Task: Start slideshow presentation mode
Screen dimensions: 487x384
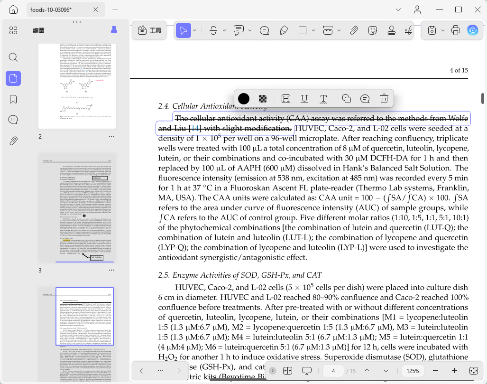Action: pos(306,371)
